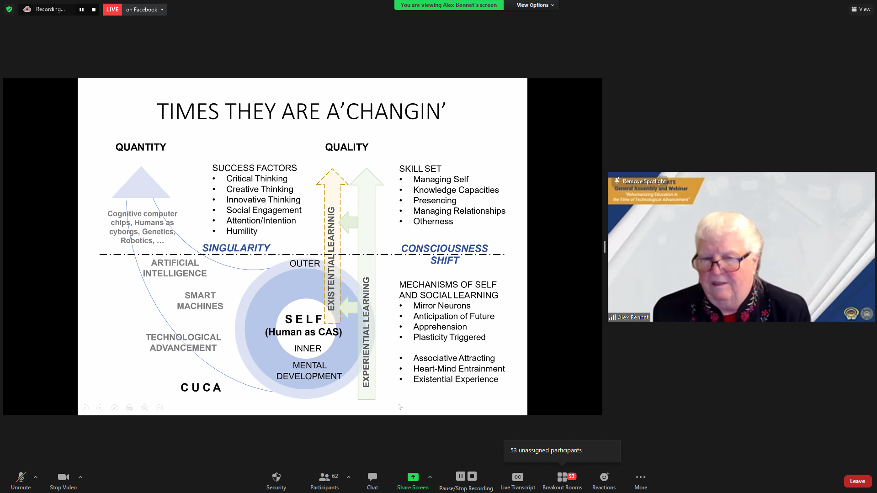Expand share screen options arrow
Image resolution: width=877 pixels, height=493 pixels.
coord(430,477)
